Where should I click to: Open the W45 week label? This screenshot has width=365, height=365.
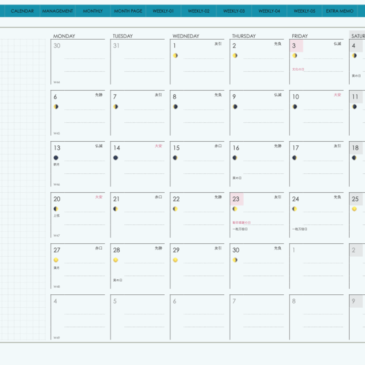point(57,133)
